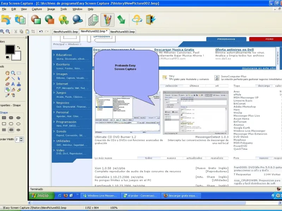Select the Eraser tool
Image resolution: width=282 pixels, height=211 pixels.
[x=7, y=84]
